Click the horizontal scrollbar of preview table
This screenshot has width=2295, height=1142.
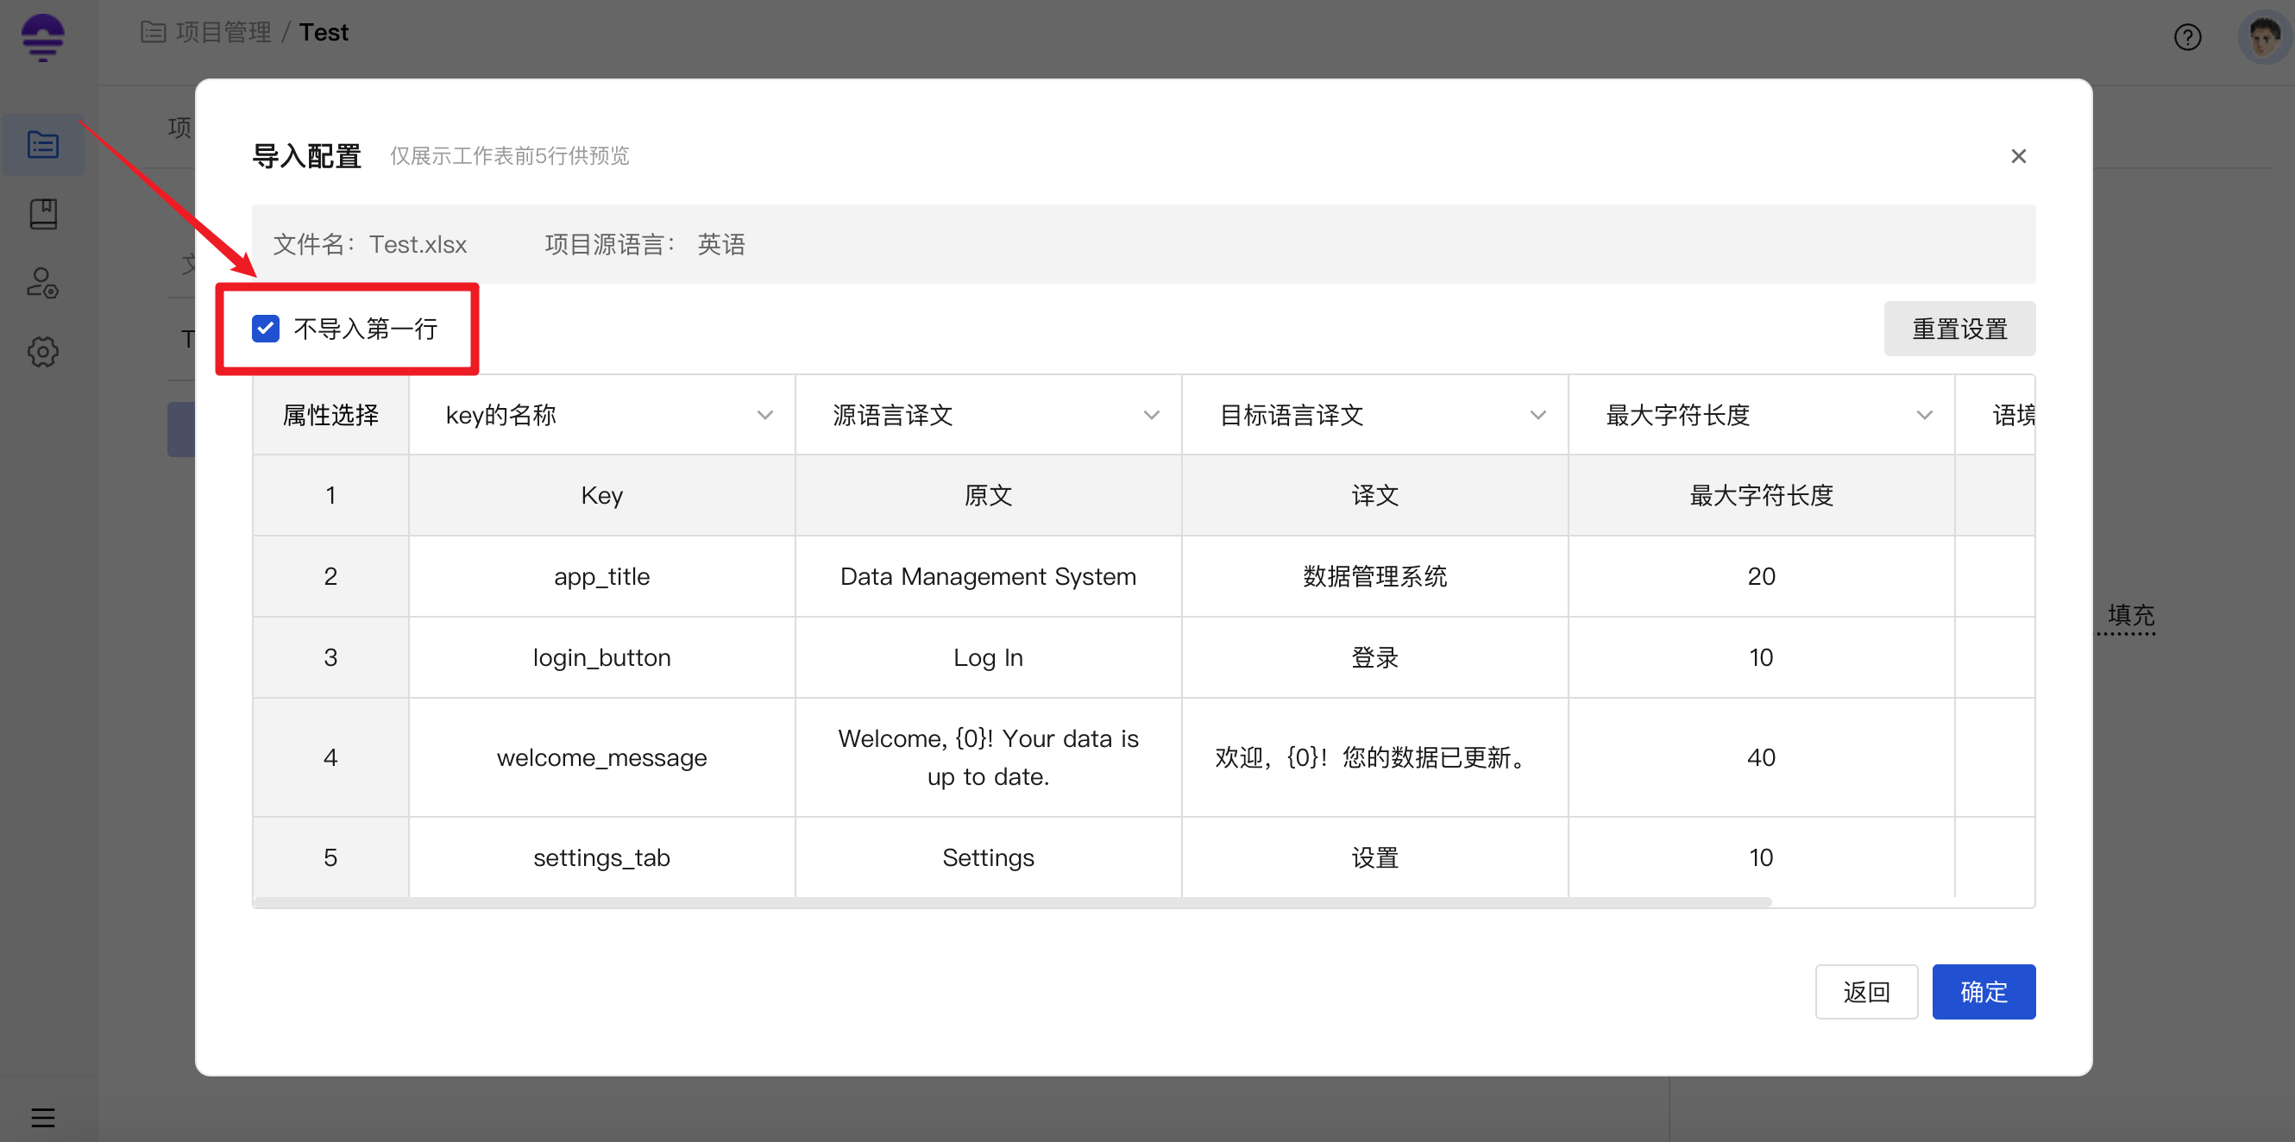click(1012, 902)
